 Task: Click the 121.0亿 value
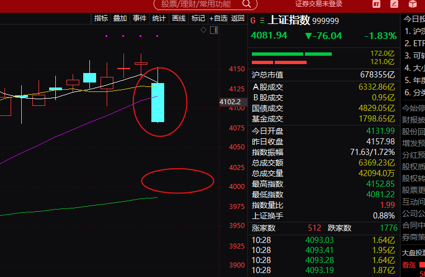[x=383, y=62]
